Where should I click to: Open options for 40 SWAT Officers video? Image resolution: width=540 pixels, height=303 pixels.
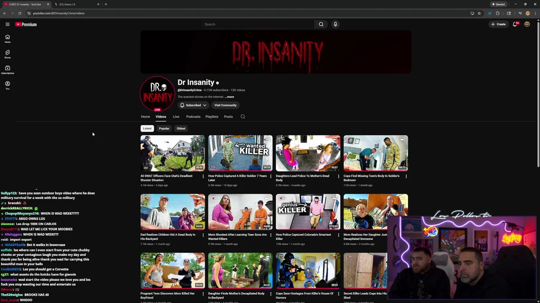tap(203, 176)
